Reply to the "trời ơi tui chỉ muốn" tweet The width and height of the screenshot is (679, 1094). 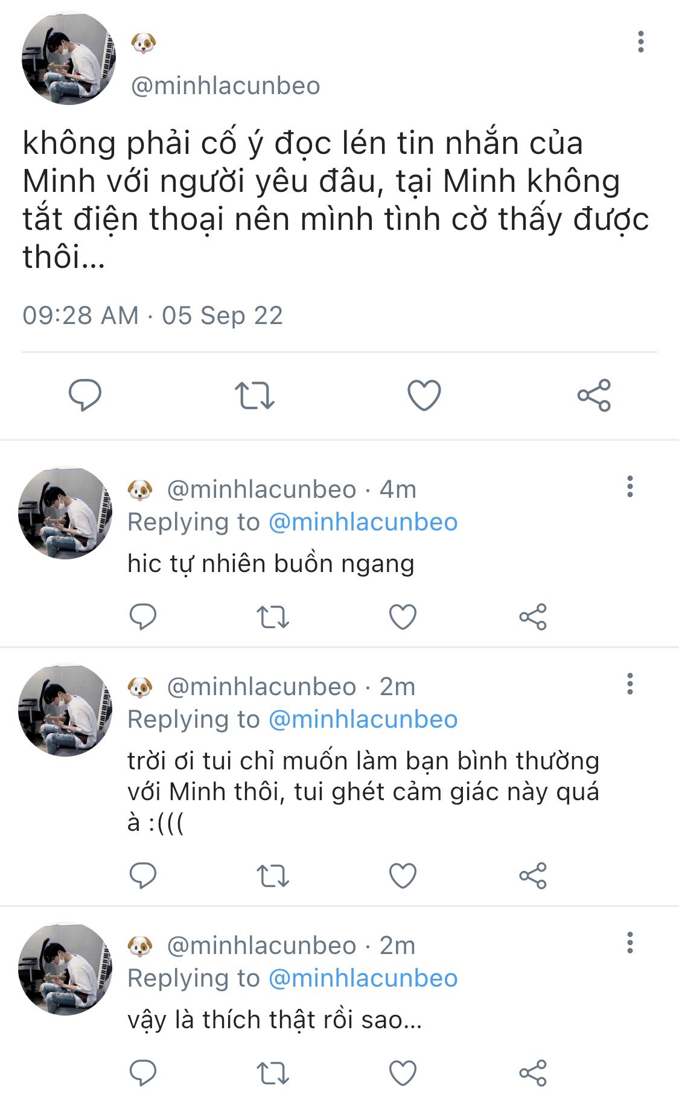pyautogui.click(x=143, y=876)
